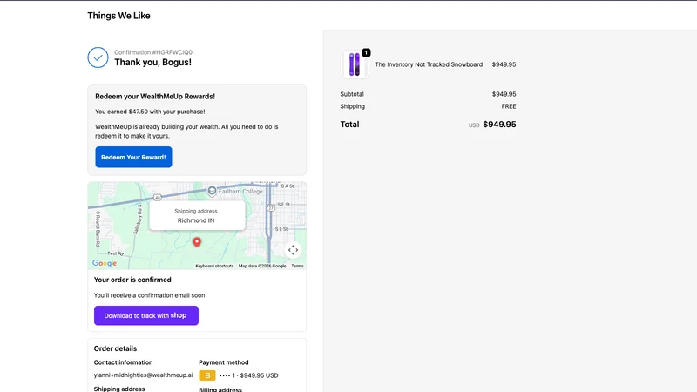Click the yellow B payment card icon
697x392 pixels.
coord(207,375)
